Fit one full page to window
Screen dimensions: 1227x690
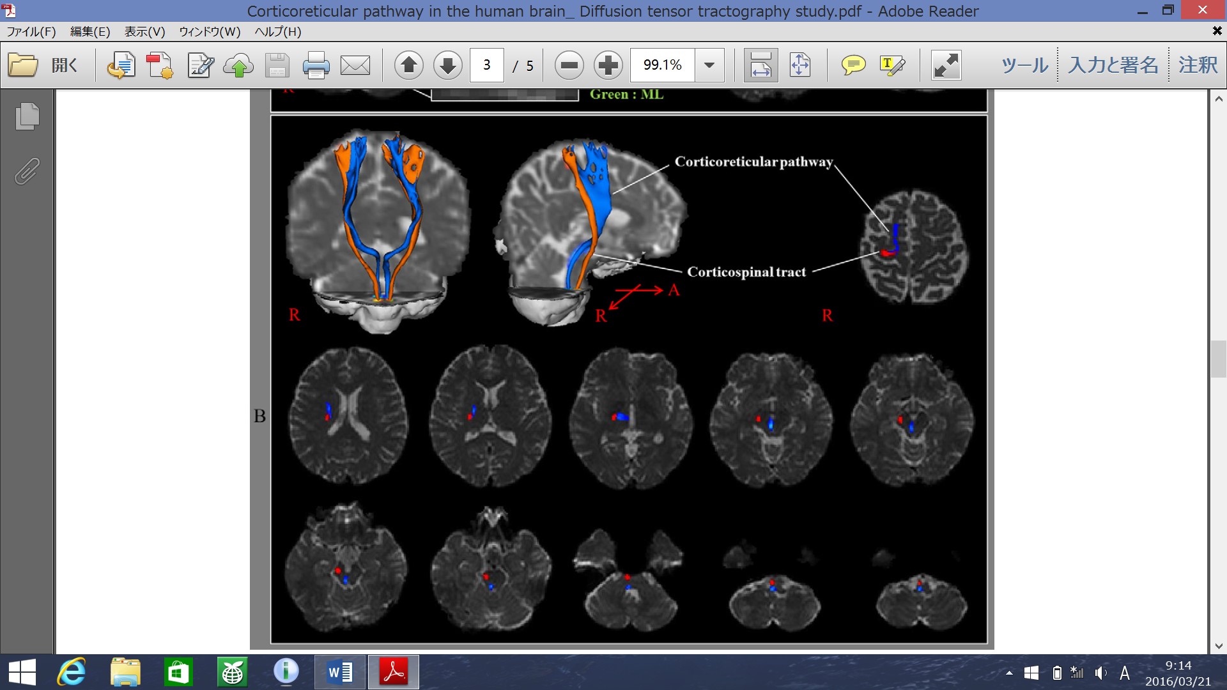click(799, 65)
